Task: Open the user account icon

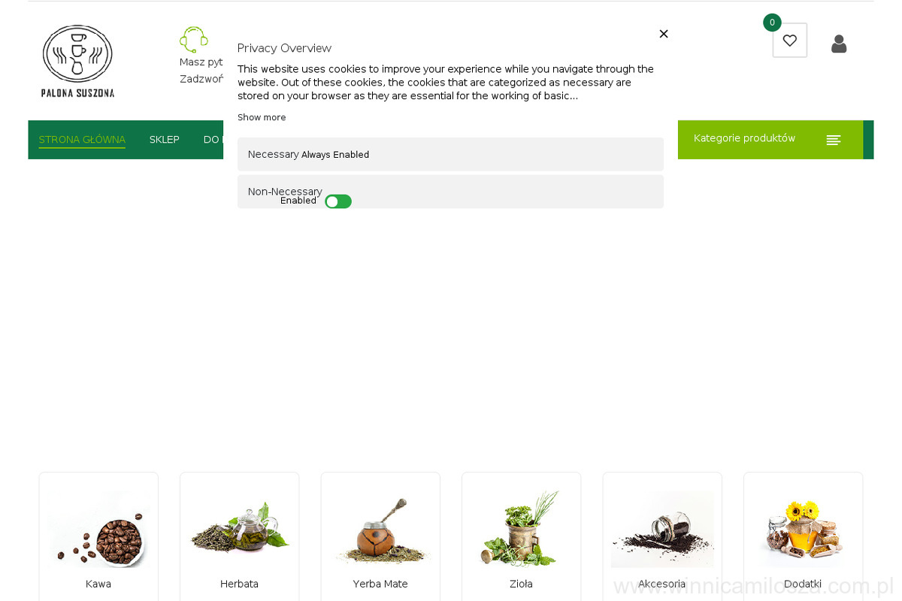Action: click(x=839, y=44)
